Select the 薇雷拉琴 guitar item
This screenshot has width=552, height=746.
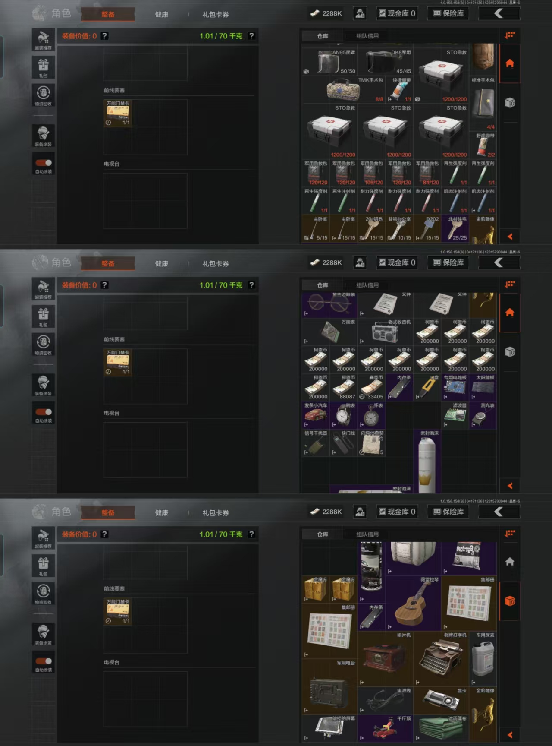[x=413, y=603]
